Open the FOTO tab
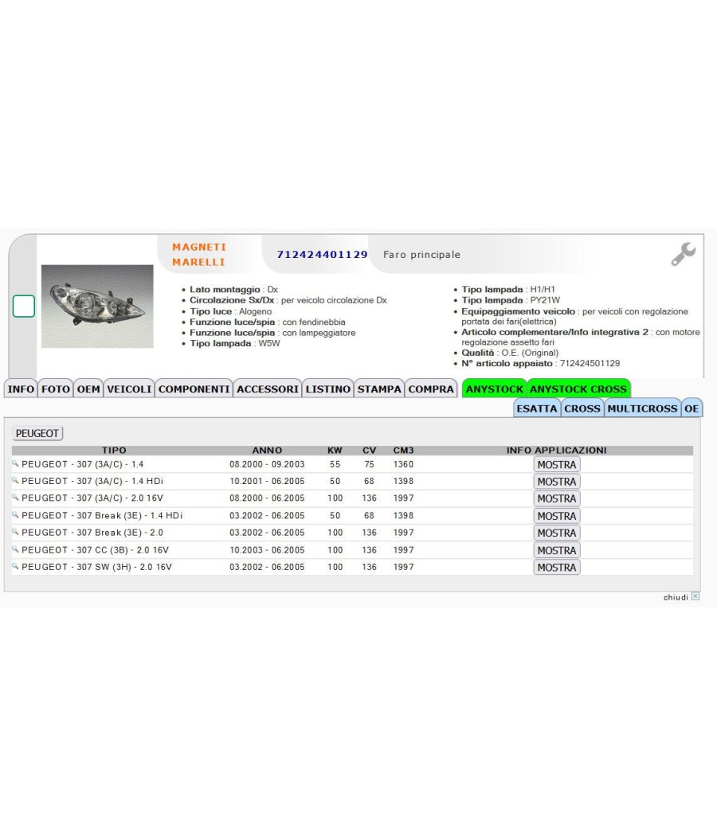 (x=56, y=389)
